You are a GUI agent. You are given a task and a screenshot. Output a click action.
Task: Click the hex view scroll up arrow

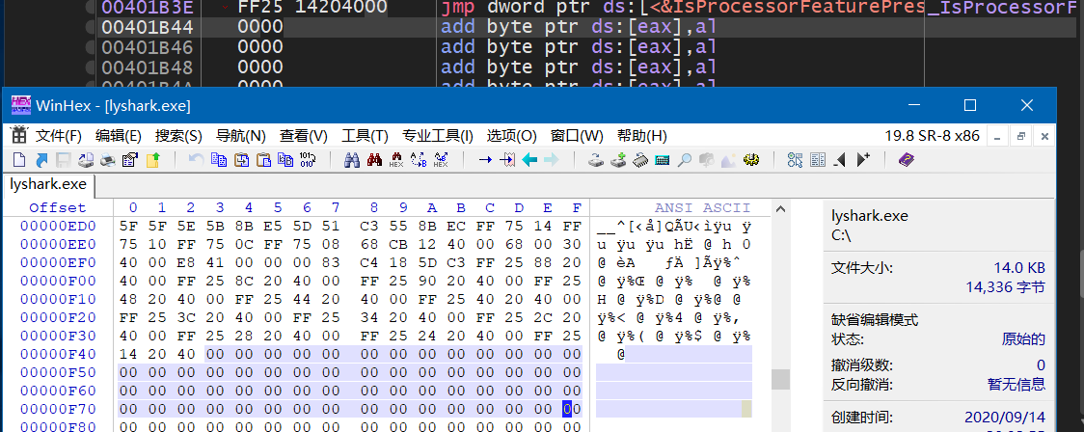click(x=780, y=208)
